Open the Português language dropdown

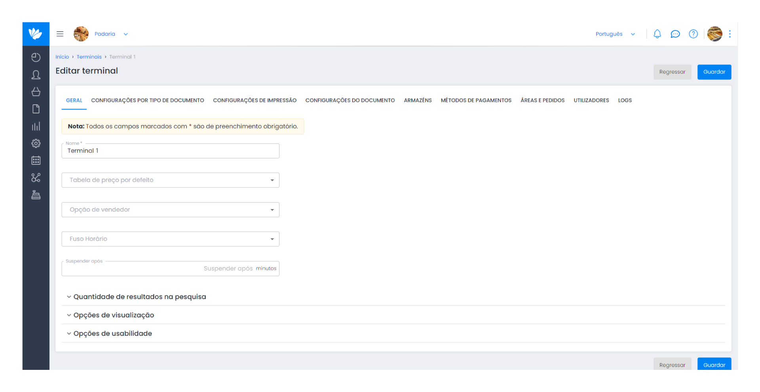[615, 34]
